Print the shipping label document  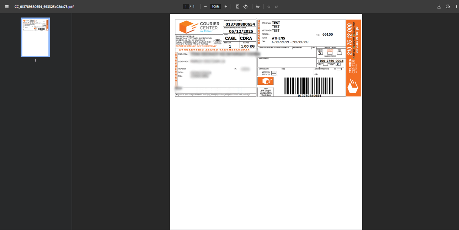[x=448, y=6]
